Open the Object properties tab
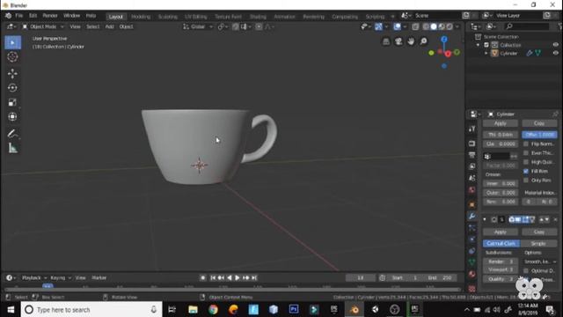This screenshot has width=563, height=317. [472, 204]
